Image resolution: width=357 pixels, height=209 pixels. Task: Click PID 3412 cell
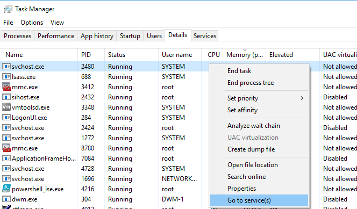[88, 87]
